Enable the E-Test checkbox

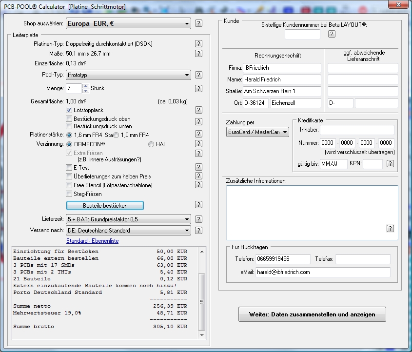pyautogui.click(x=69, y=168)
